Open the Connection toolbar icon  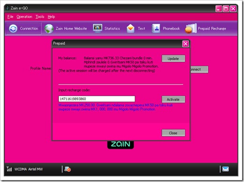point(13,29)
